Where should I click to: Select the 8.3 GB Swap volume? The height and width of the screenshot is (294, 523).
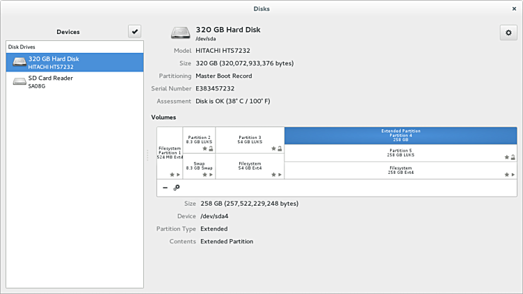point(199,166)
